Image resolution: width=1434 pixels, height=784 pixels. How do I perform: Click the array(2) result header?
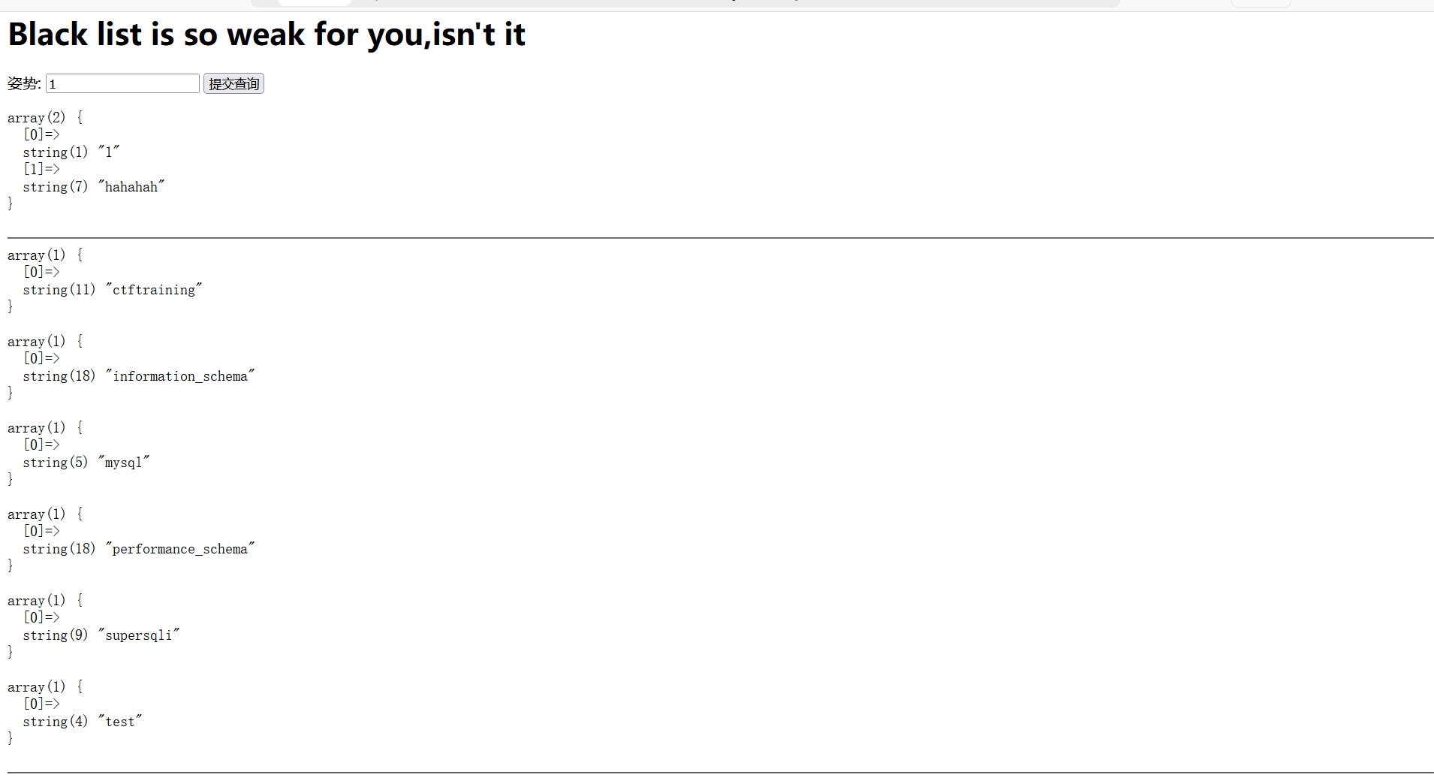click(37, 118)
